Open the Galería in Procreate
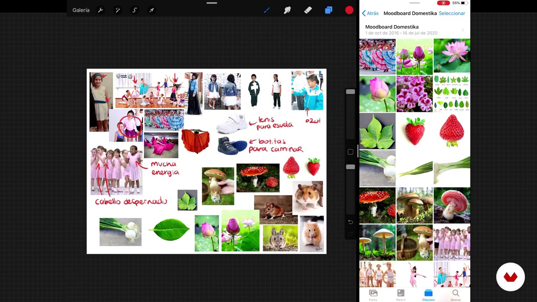This screenshot has height=302, width=537. (x=81, y=10)
